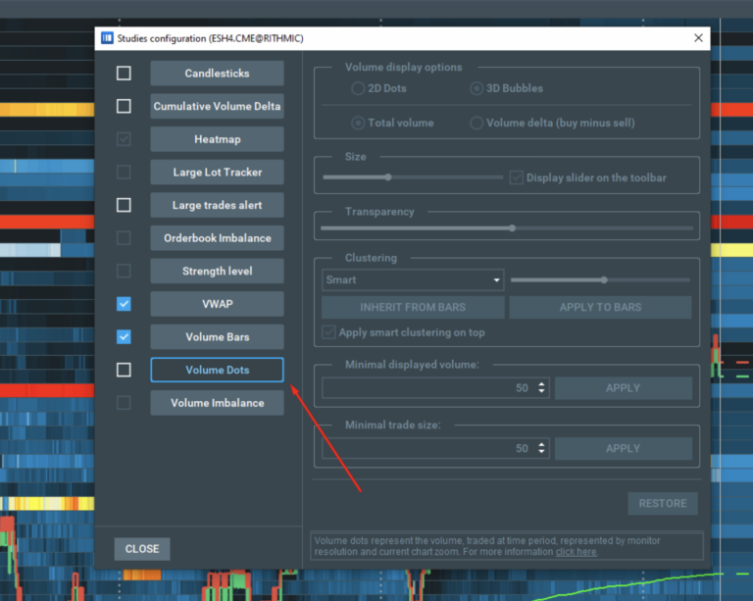
Task: Select the Orderbook Imbalance study
Action: [x=217, y=238]
